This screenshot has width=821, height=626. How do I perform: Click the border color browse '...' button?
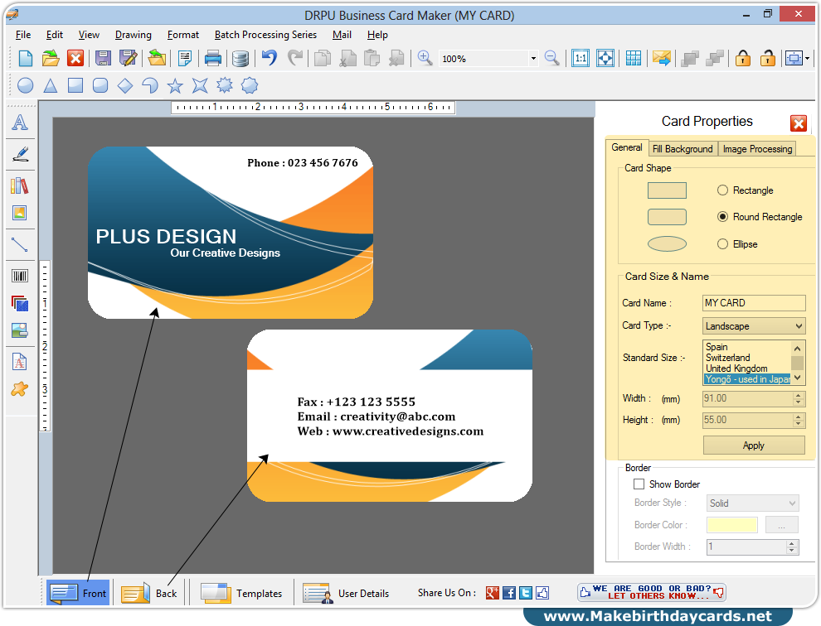point(781,524)
